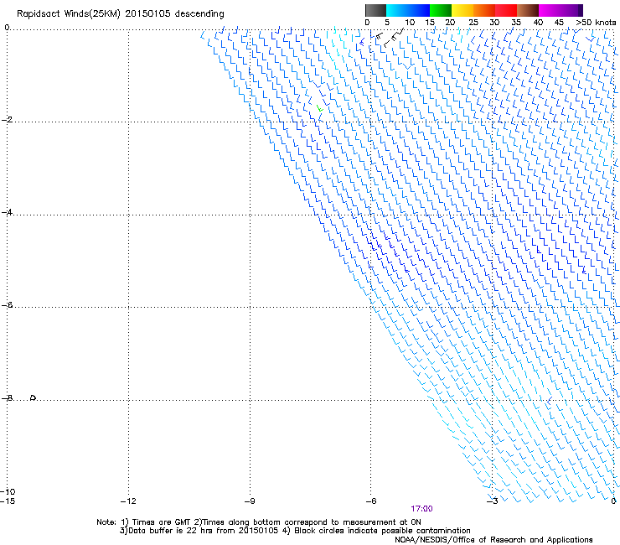
Task: Click the gray 0-5 knots legend swatch
Action: 375,10
